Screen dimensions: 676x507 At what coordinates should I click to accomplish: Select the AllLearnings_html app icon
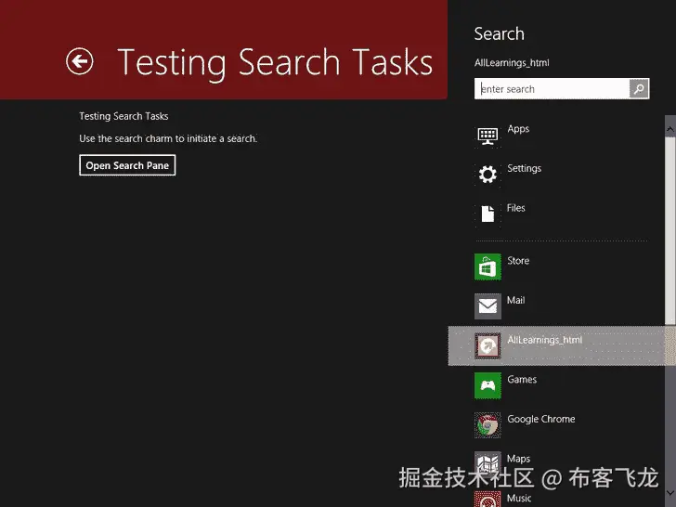(487, 346)
